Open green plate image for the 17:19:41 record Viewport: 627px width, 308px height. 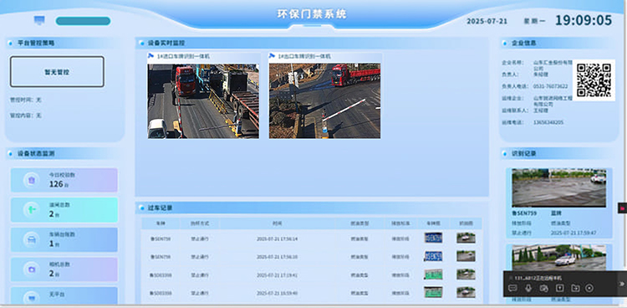tap(433, 275)
